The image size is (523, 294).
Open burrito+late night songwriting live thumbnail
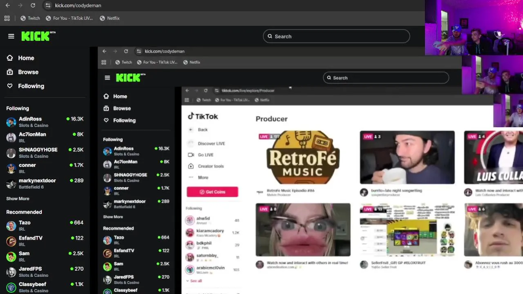point(407,158)
